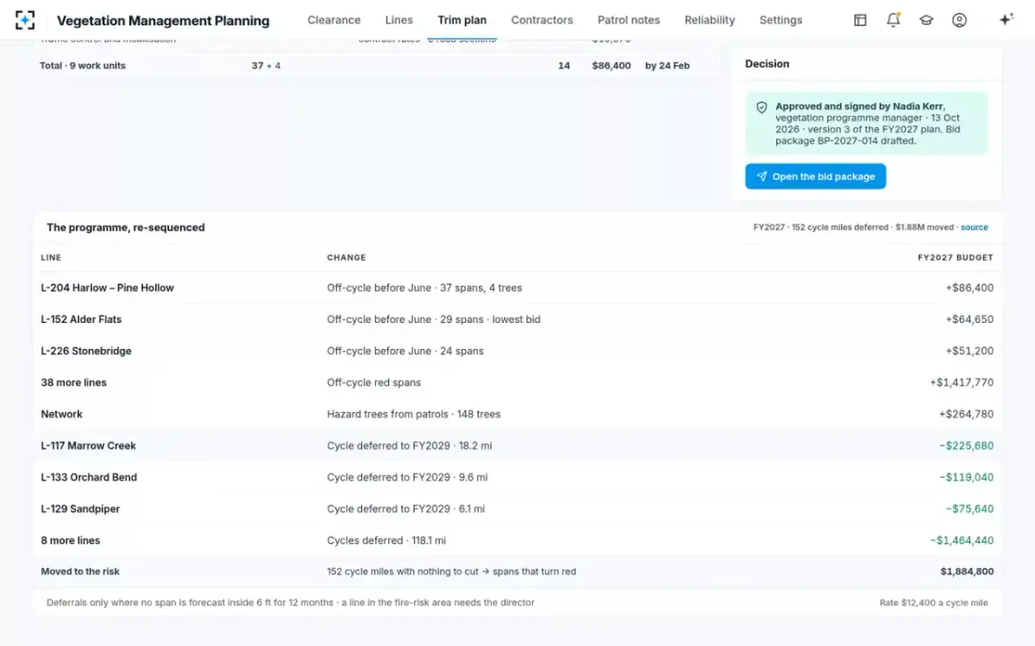Screen dimensions: 1035x646
Task: Open the learning graduation cap icon
Action: (x=926, y=20)
